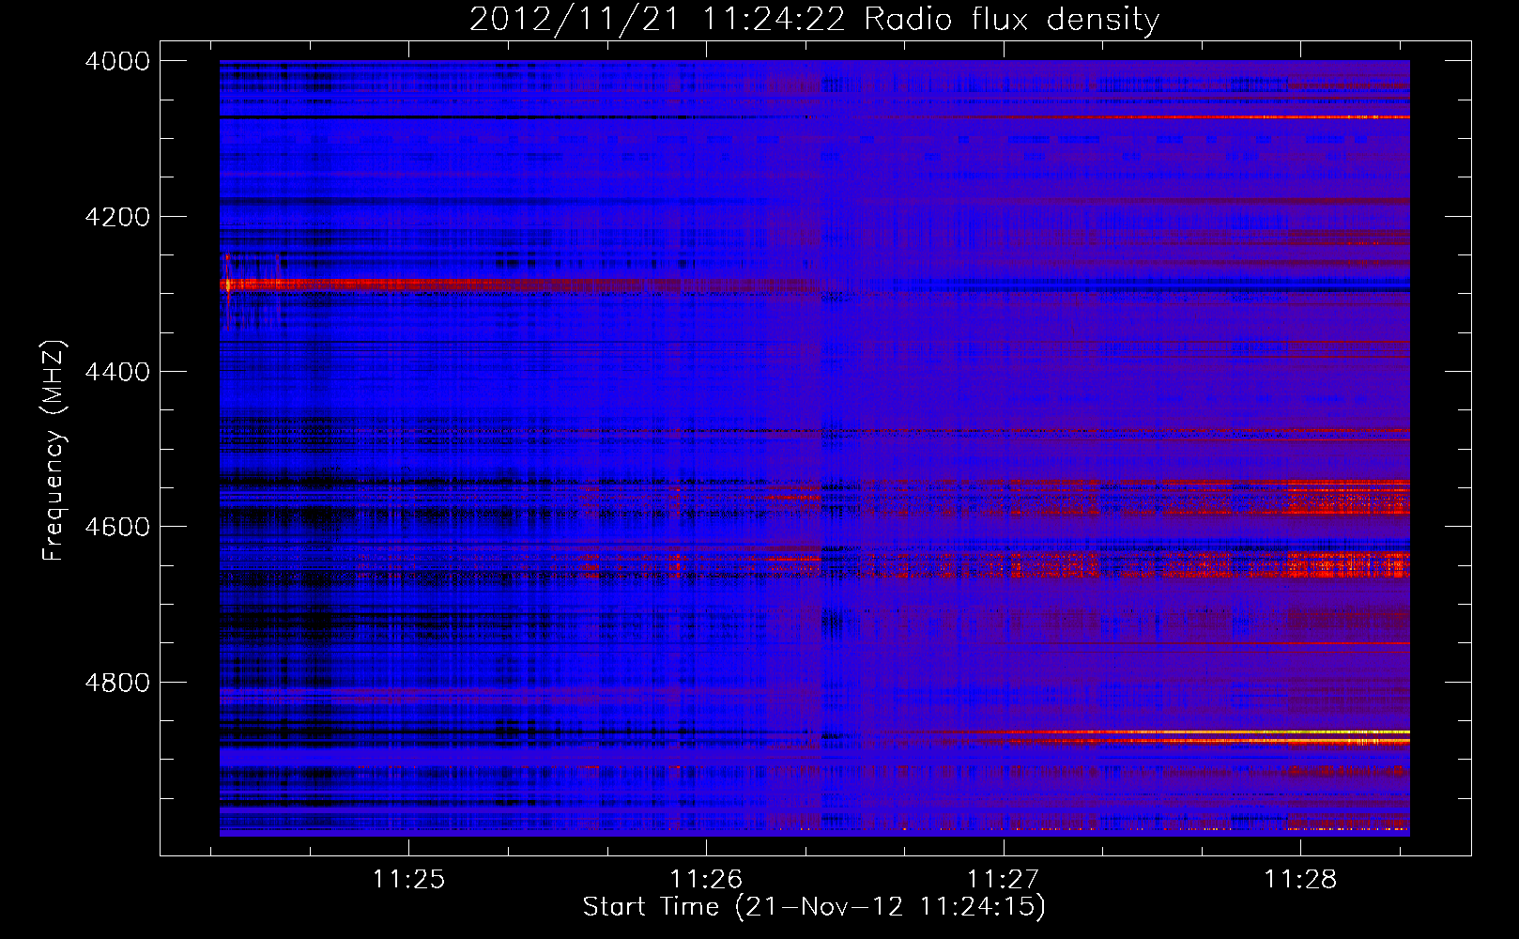Click the 11:25 time tick label
Screen dimensions: 1519x939
point(408,880)
